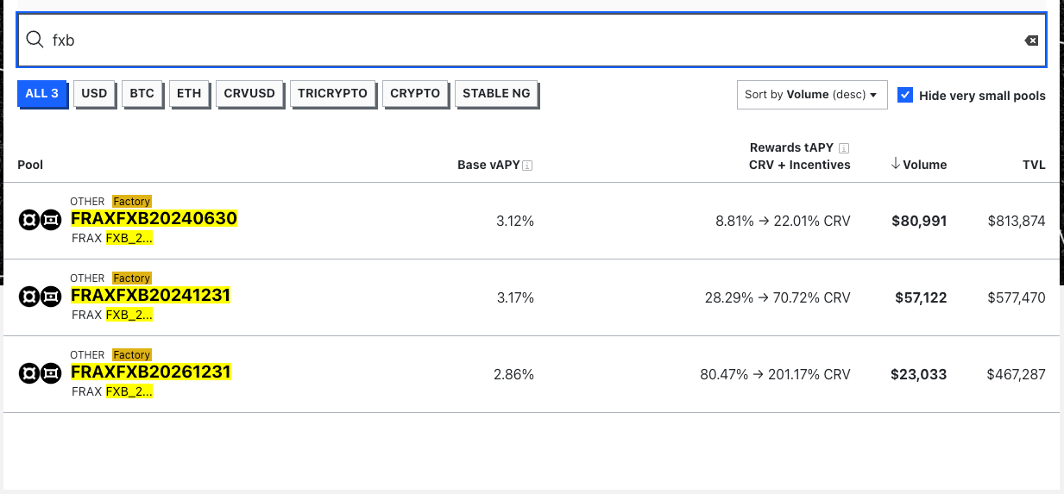
Task: Click into the search field containing fxb
Action: (x=518, y=40)
